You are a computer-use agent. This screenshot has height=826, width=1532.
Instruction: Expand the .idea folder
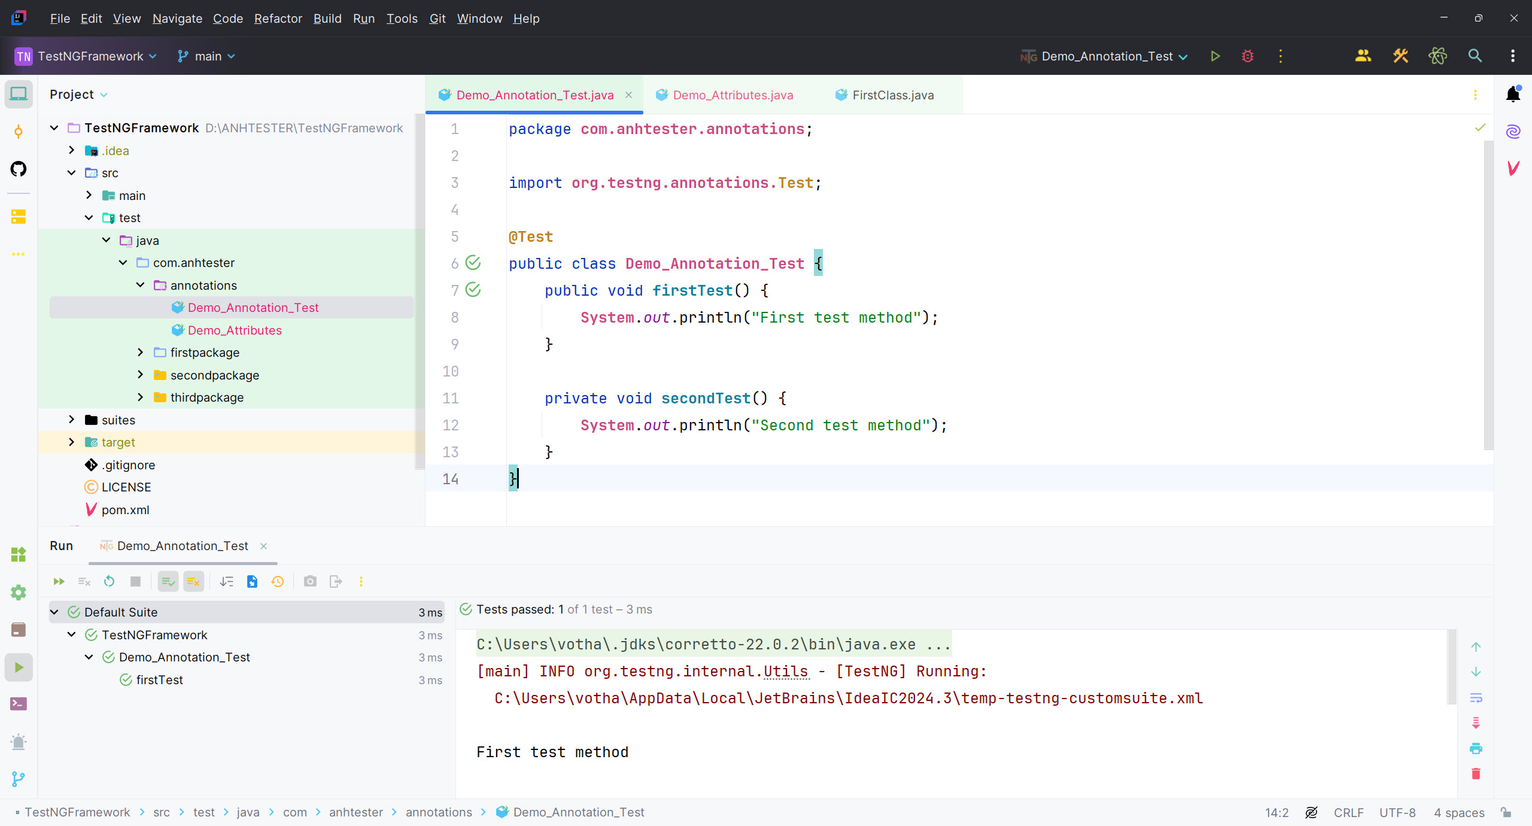click(x=72, y=150)
